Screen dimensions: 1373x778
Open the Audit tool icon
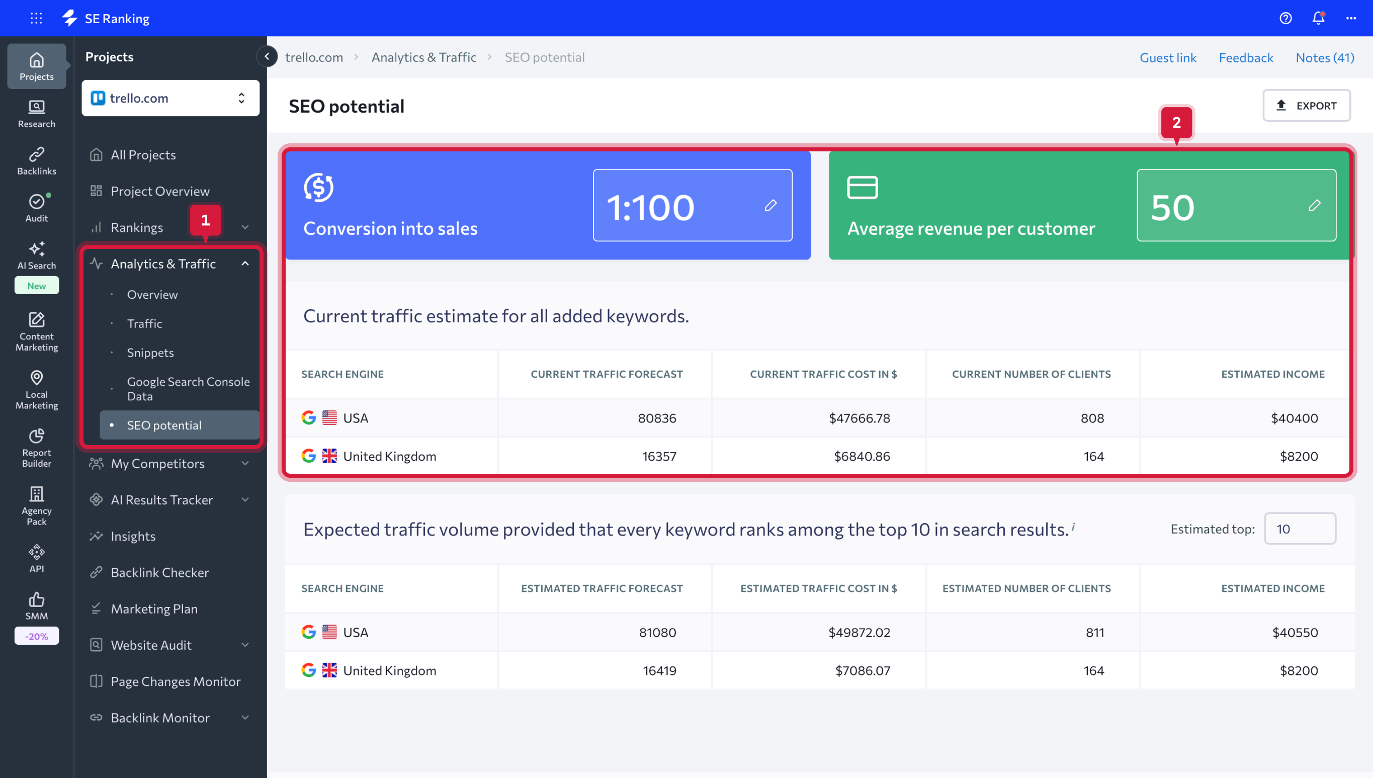tap(36, 207)
